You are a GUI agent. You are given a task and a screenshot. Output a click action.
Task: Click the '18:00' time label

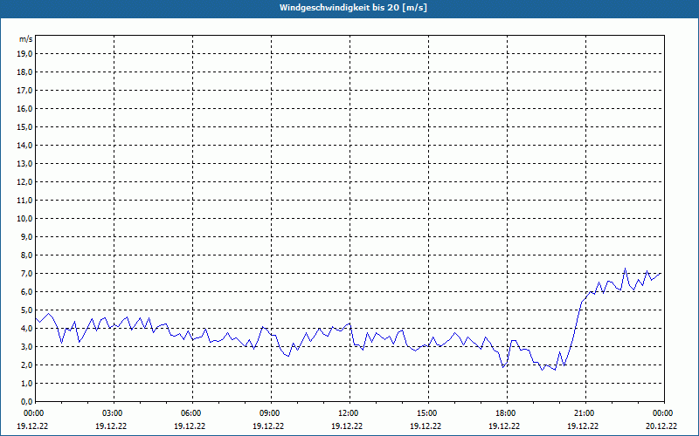(x=508, y=413)
